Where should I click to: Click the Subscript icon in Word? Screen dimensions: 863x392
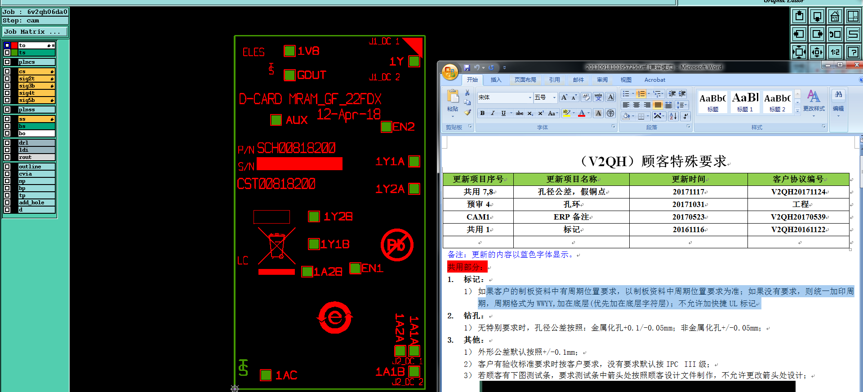(x=530, y=113)
